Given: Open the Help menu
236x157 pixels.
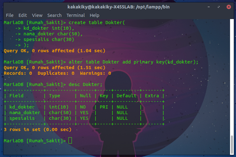Looking at the screenshot, I should pos(94,15).
